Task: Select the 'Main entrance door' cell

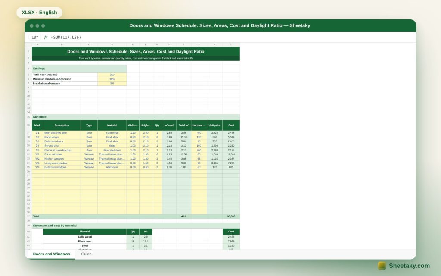Action: [62, 133]
